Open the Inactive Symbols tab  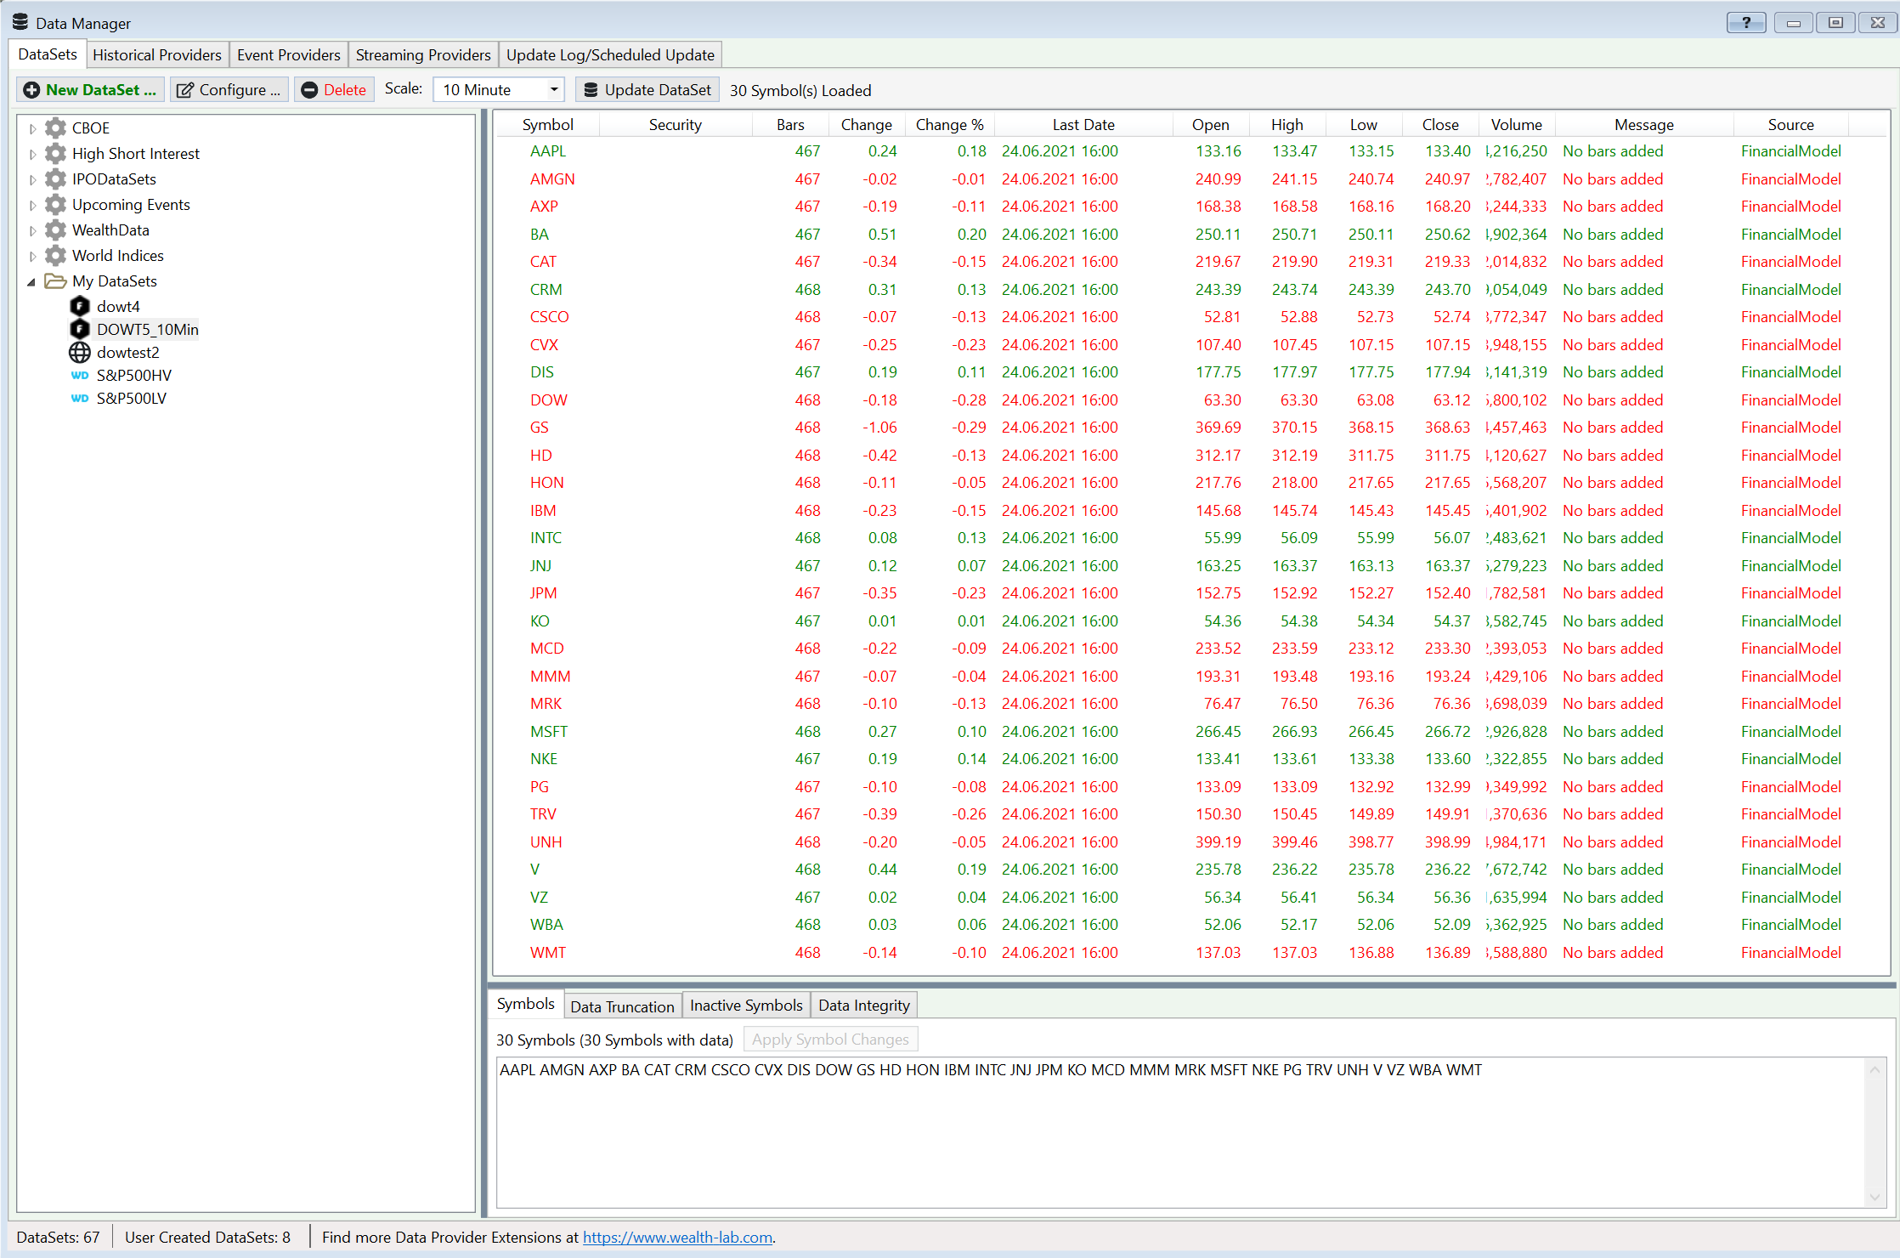(x=745, y=1006)
